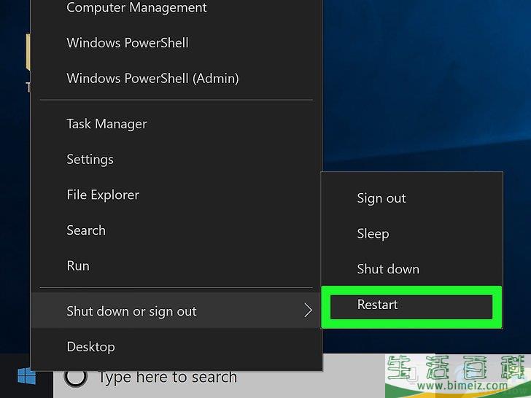Show the Desktop via menu entry
The height and width of the screenshot is (398, 531).
176,347
